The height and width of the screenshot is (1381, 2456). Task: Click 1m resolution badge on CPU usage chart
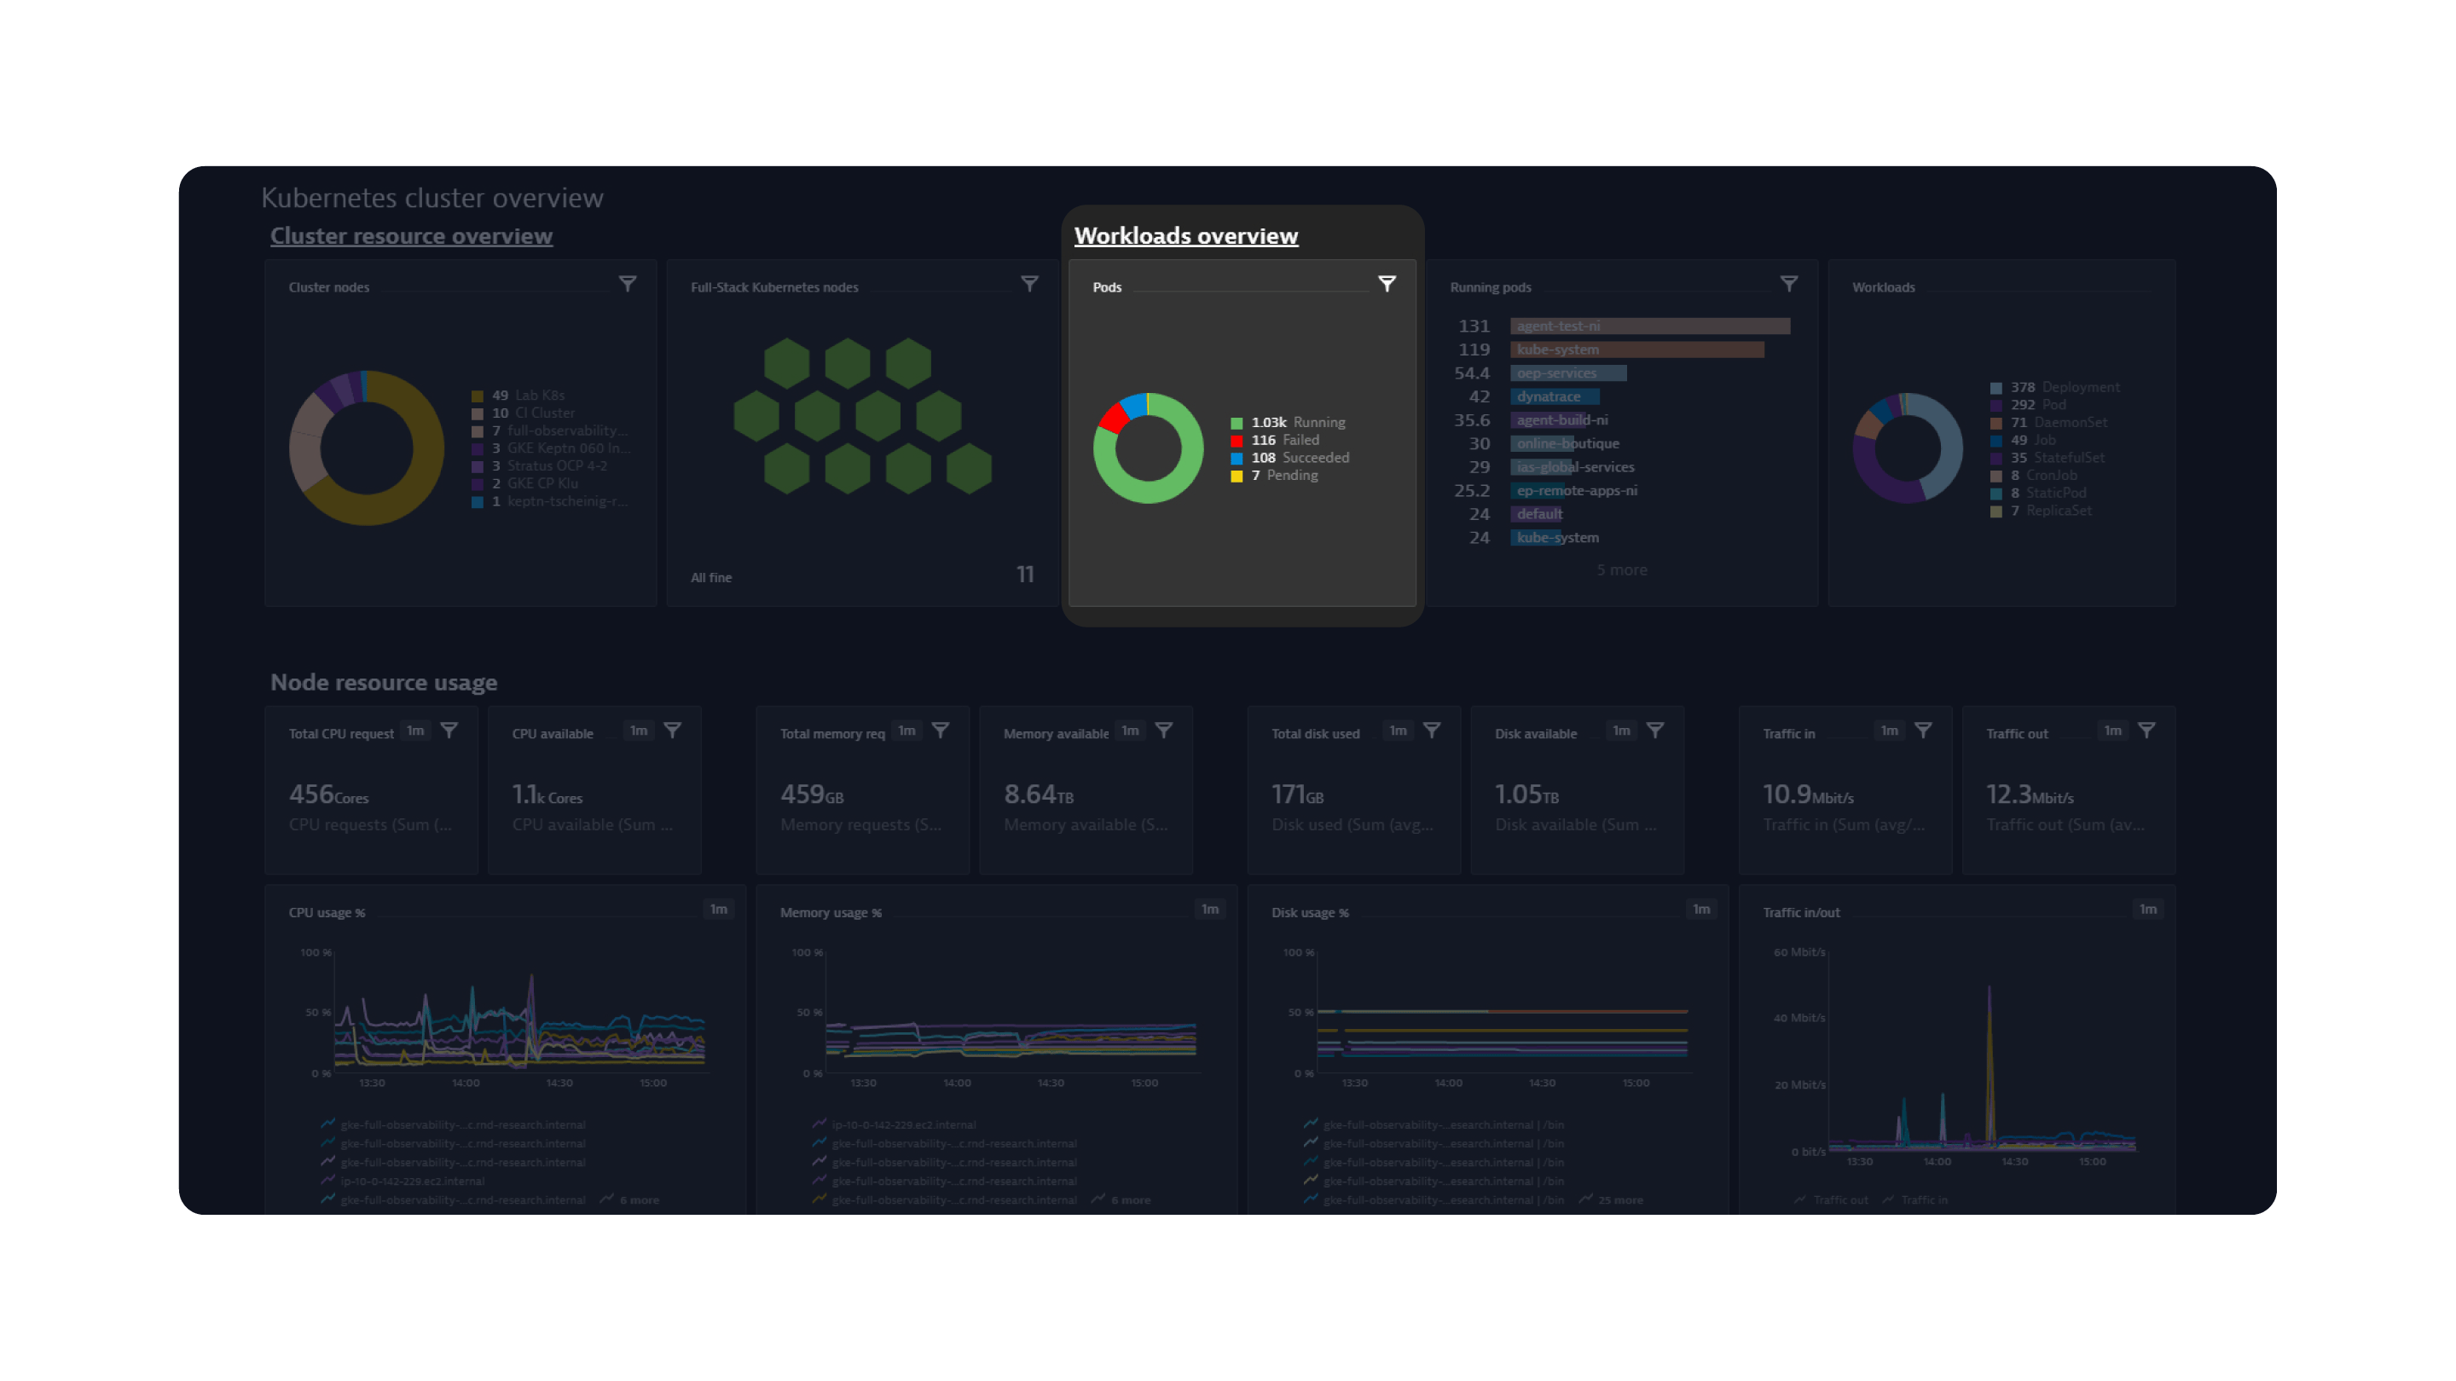[719, 910]
